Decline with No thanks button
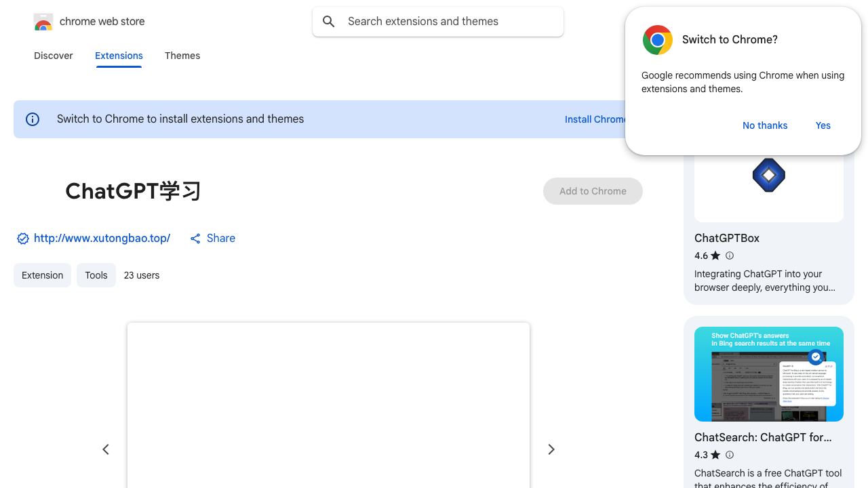This screenshot has height=488, width=868. [x=765, y=125]
